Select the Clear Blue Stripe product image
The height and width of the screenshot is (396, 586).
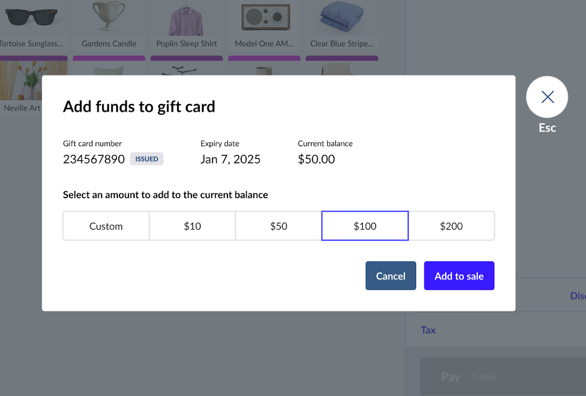[x=341, y=17]
